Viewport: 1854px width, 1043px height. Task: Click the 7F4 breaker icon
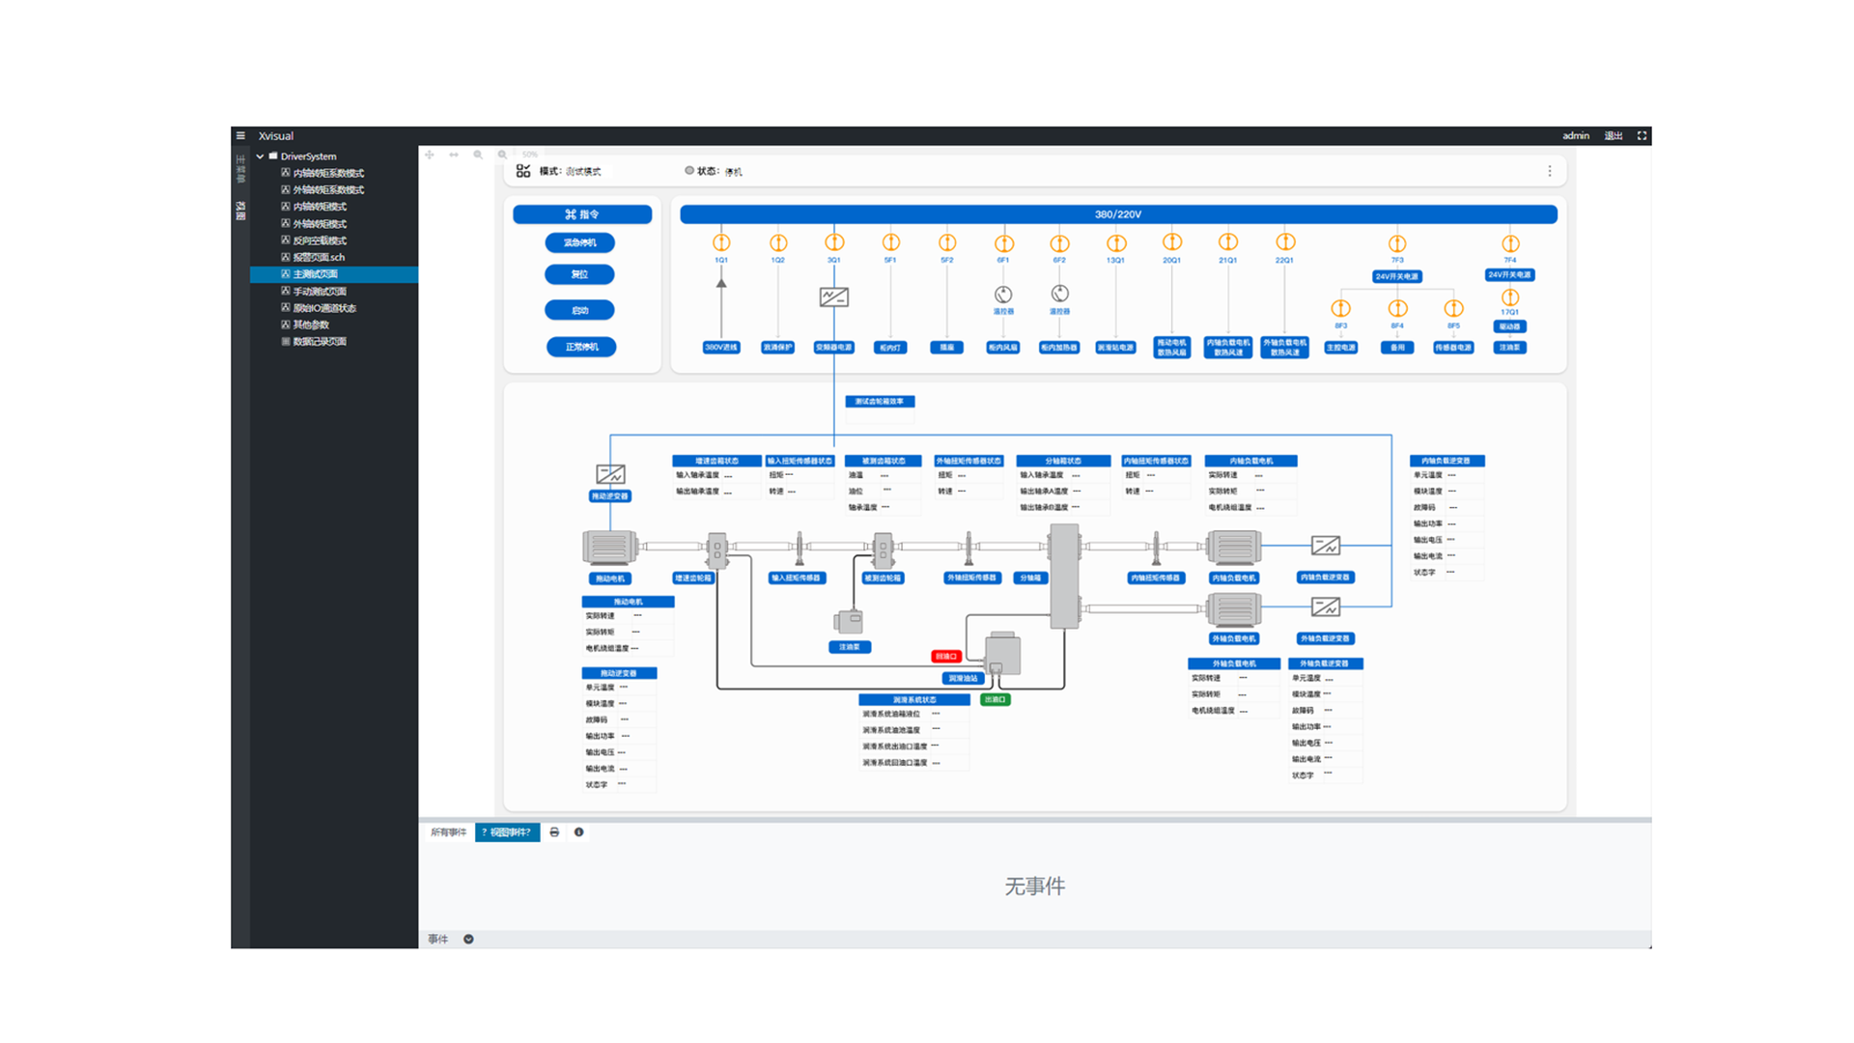point(1510,243)
